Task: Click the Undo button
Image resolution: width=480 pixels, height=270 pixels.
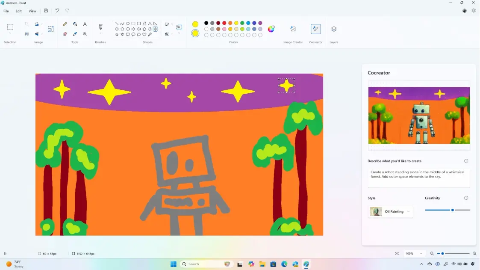Action: tap(57, 11)
